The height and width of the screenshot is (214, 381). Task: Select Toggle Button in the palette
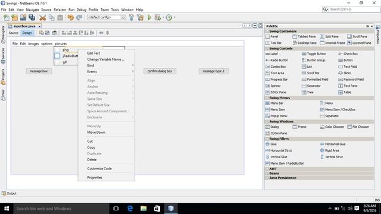tap(314, 54)
